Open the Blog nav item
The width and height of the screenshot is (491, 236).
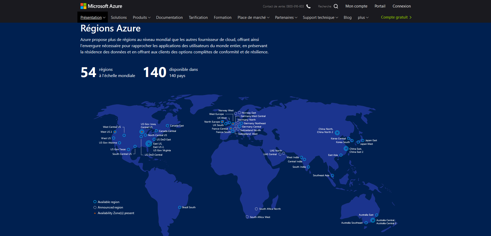[348, 18]
